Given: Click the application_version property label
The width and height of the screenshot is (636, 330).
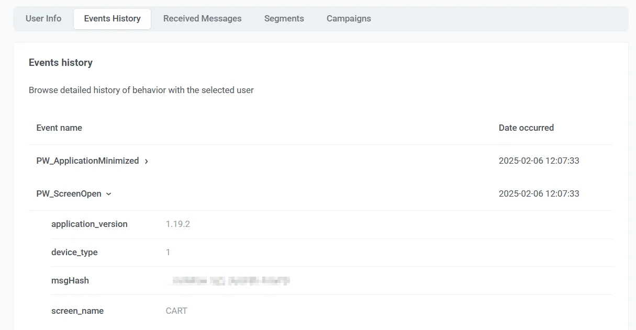Looking at the screenshot, I should click(90, 224).
